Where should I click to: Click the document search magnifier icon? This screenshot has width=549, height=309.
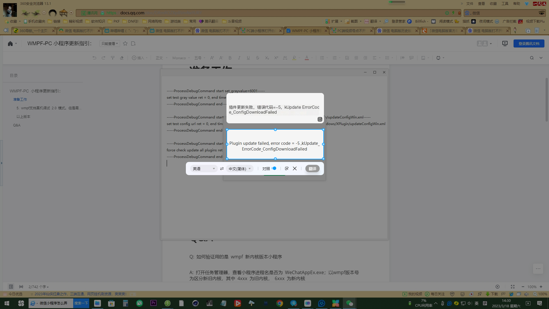pyautogui.click(x=532, y=58)
